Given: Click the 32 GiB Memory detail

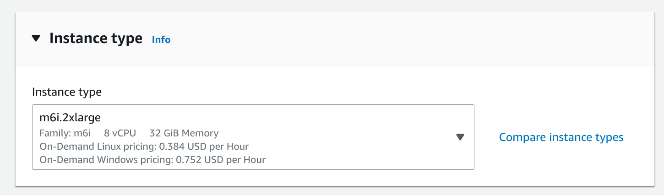Looking at the screenshot, I should (x=184, y=133).
